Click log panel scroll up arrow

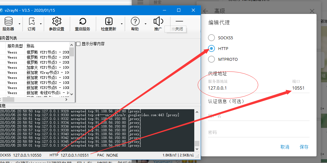(x=197, y=112)
